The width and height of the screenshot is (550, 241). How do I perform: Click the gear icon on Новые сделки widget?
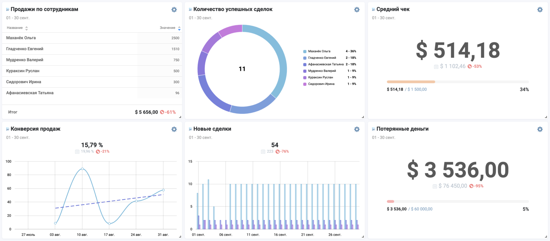tap(357, 129)
